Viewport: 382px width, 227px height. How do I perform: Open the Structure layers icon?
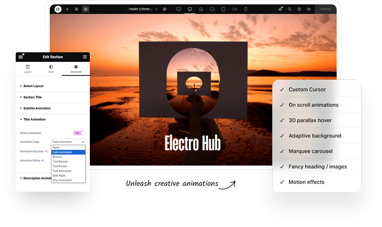click(x=85, y=9)
